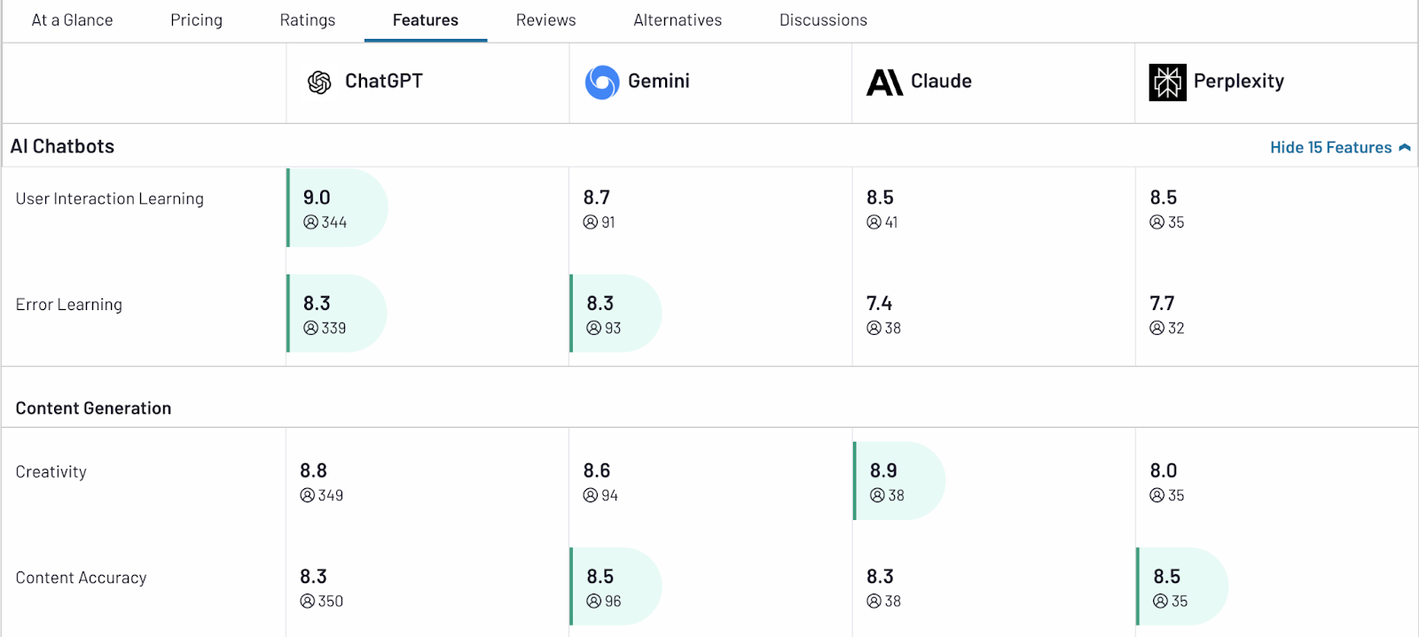Open the At a Glance tab
Screen dimensions: 1419x637
point(72,20)
